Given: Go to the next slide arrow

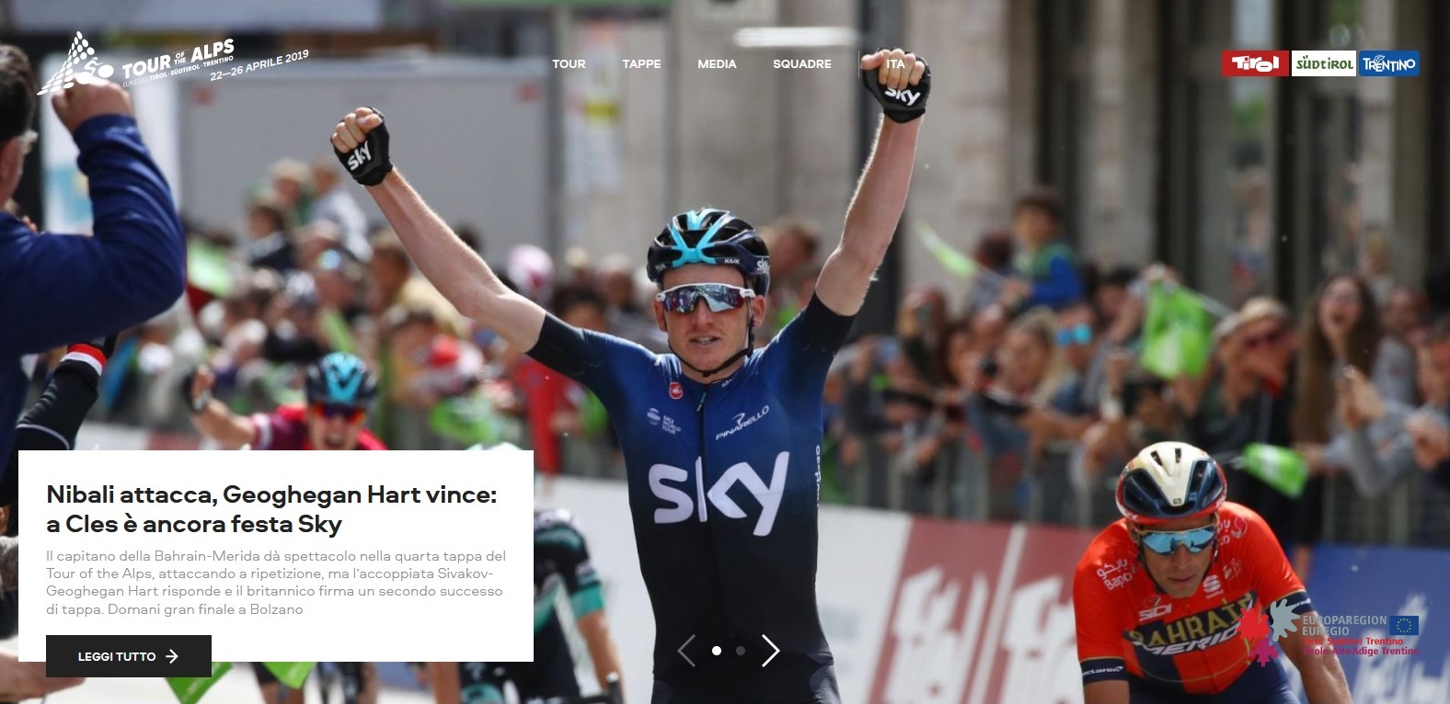Looking at the screenshot, I should (x=771, y=651).
